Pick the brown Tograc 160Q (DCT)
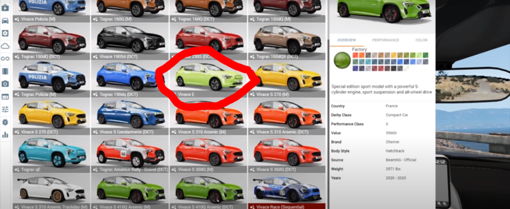The image size is (510, 209). pyautogui.click(x=208, y=11)
